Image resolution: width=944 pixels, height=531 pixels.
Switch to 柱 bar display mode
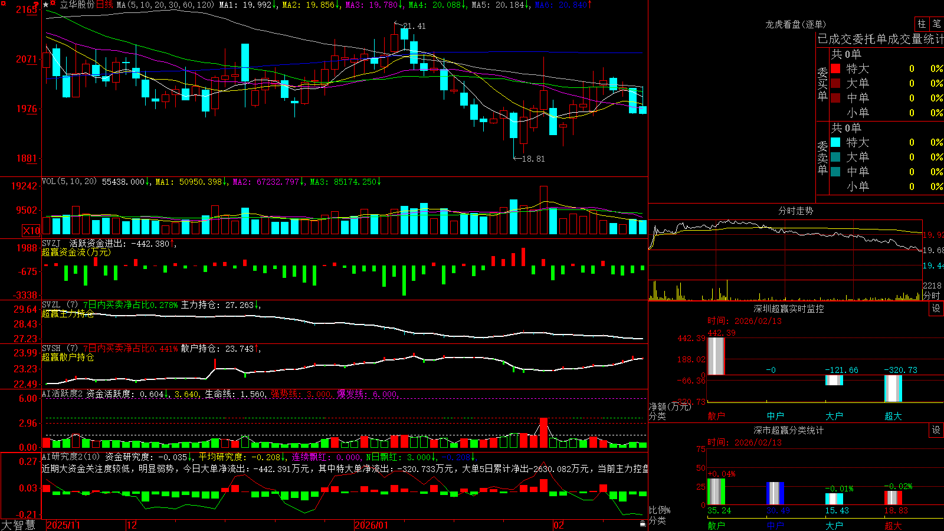pyautogui.click(x=922, y=24)
